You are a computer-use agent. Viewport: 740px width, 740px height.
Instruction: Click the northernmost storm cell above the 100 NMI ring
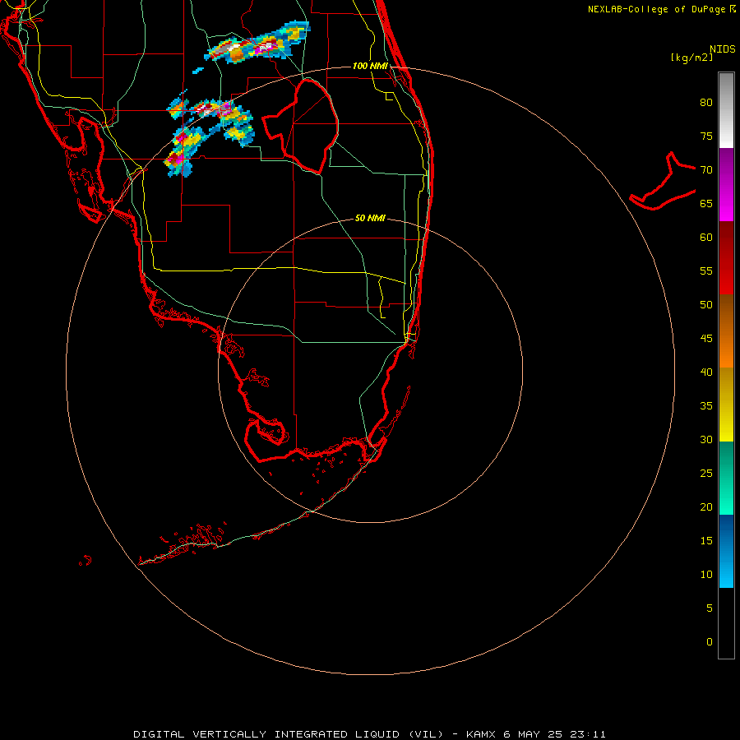(257, 44)
